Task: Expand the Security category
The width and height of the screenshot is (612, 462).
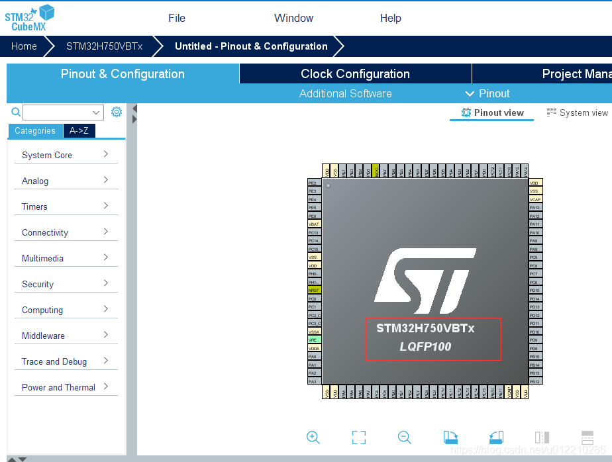Action: click(x=66, y=284)
